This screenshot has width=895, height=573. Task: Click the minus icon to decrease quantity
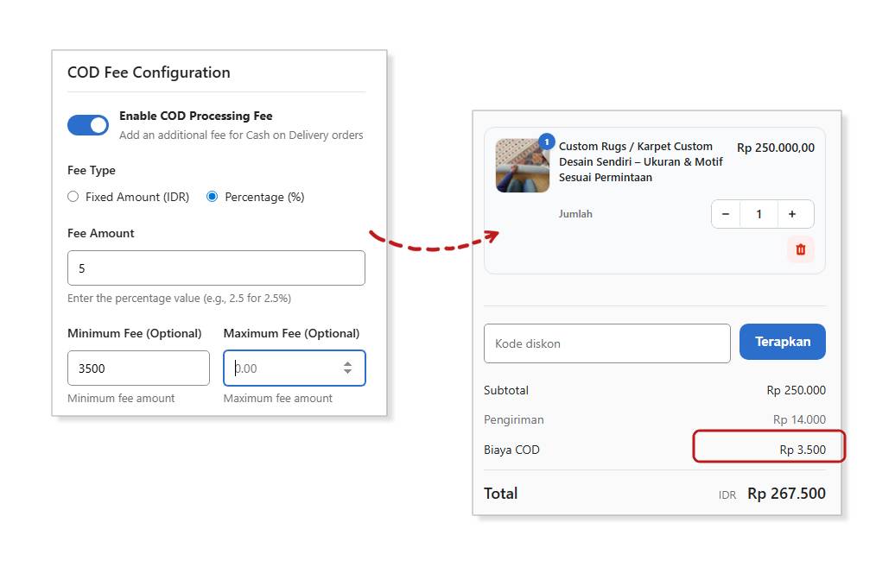click(x=726, y=213)
